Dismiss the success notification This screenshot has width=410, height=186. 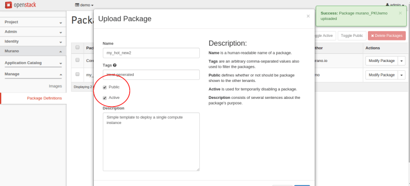click(400, 13)
